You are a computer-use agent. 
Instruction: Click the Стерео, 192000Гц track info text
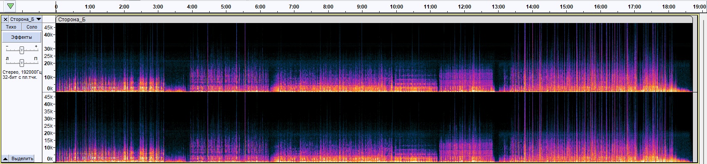point(21,72)
